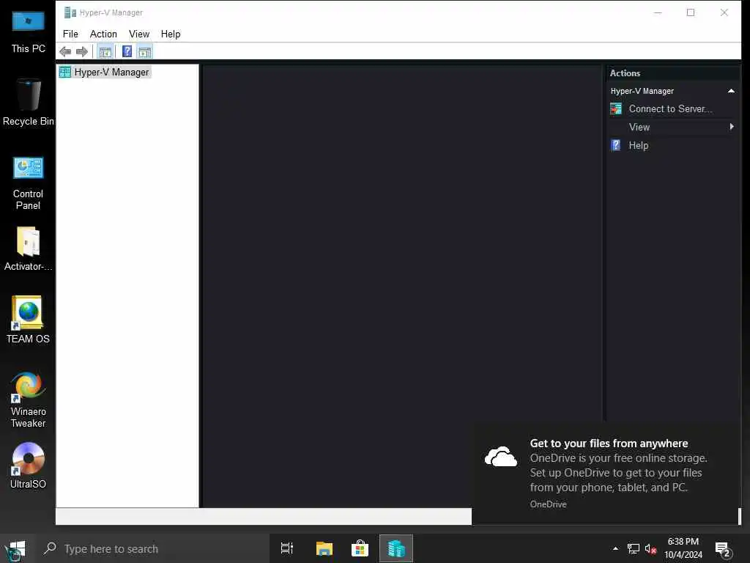Open the View menu in menu bar
This screenshot has height=563, width=750.
139,34
